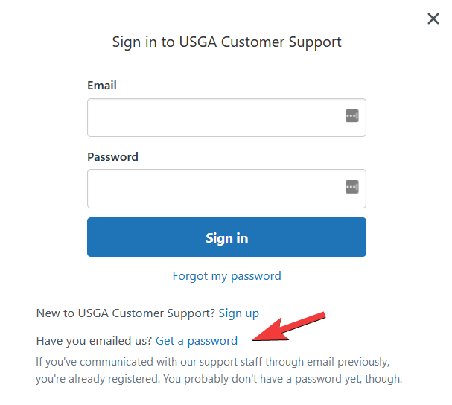Click the password manager icon in Email field
The image size is (452, 405).
[x=352, y=116]
